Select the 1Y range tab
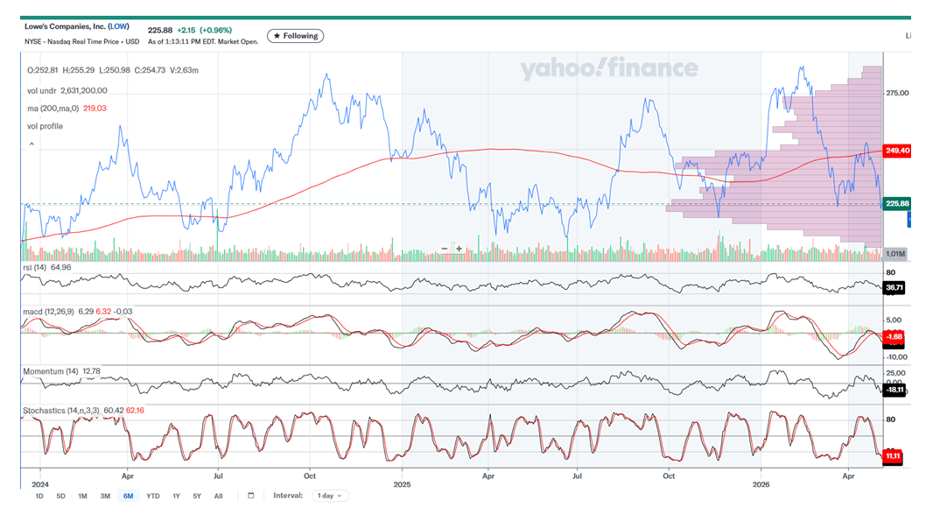Image resolution: width=926 pixels, height=521 pixels. (x=176, y=496)
